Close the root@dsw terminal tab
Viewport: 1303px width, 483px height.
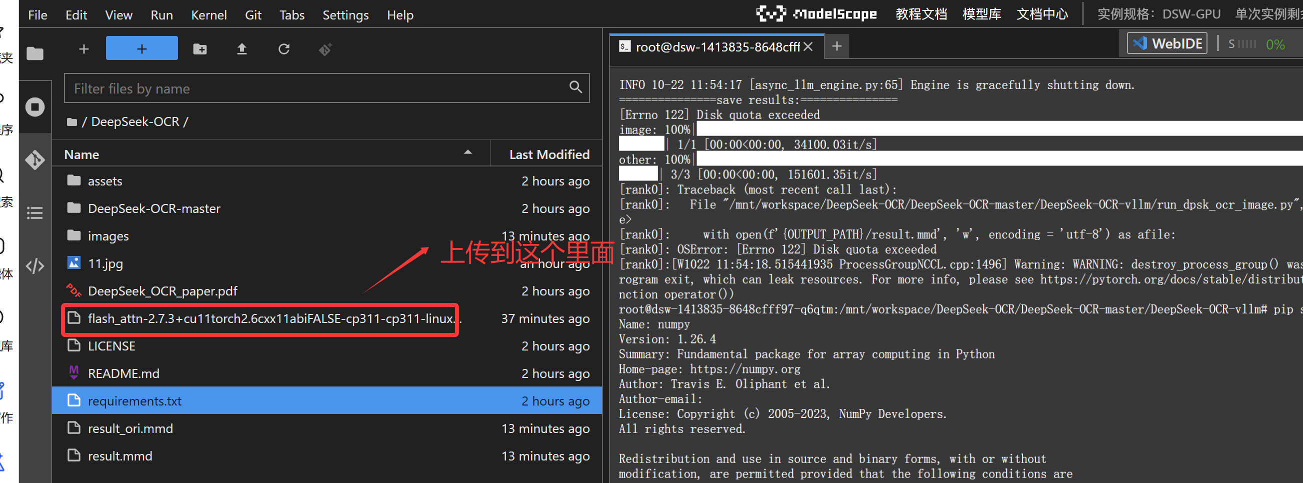pos(808,47)
